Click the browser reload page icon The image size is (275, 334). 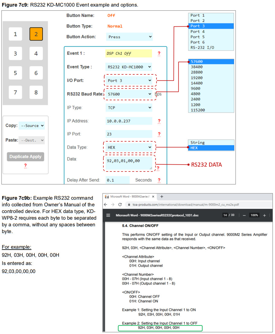point(120,205)
